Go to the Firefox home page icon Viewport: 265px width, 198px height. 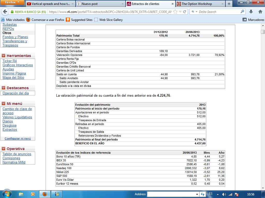click(x=260, y=12)
